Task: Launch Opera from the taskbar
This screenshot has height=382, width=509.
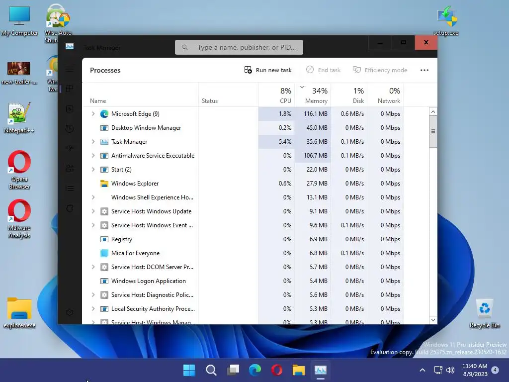Action: pos(276,370)
